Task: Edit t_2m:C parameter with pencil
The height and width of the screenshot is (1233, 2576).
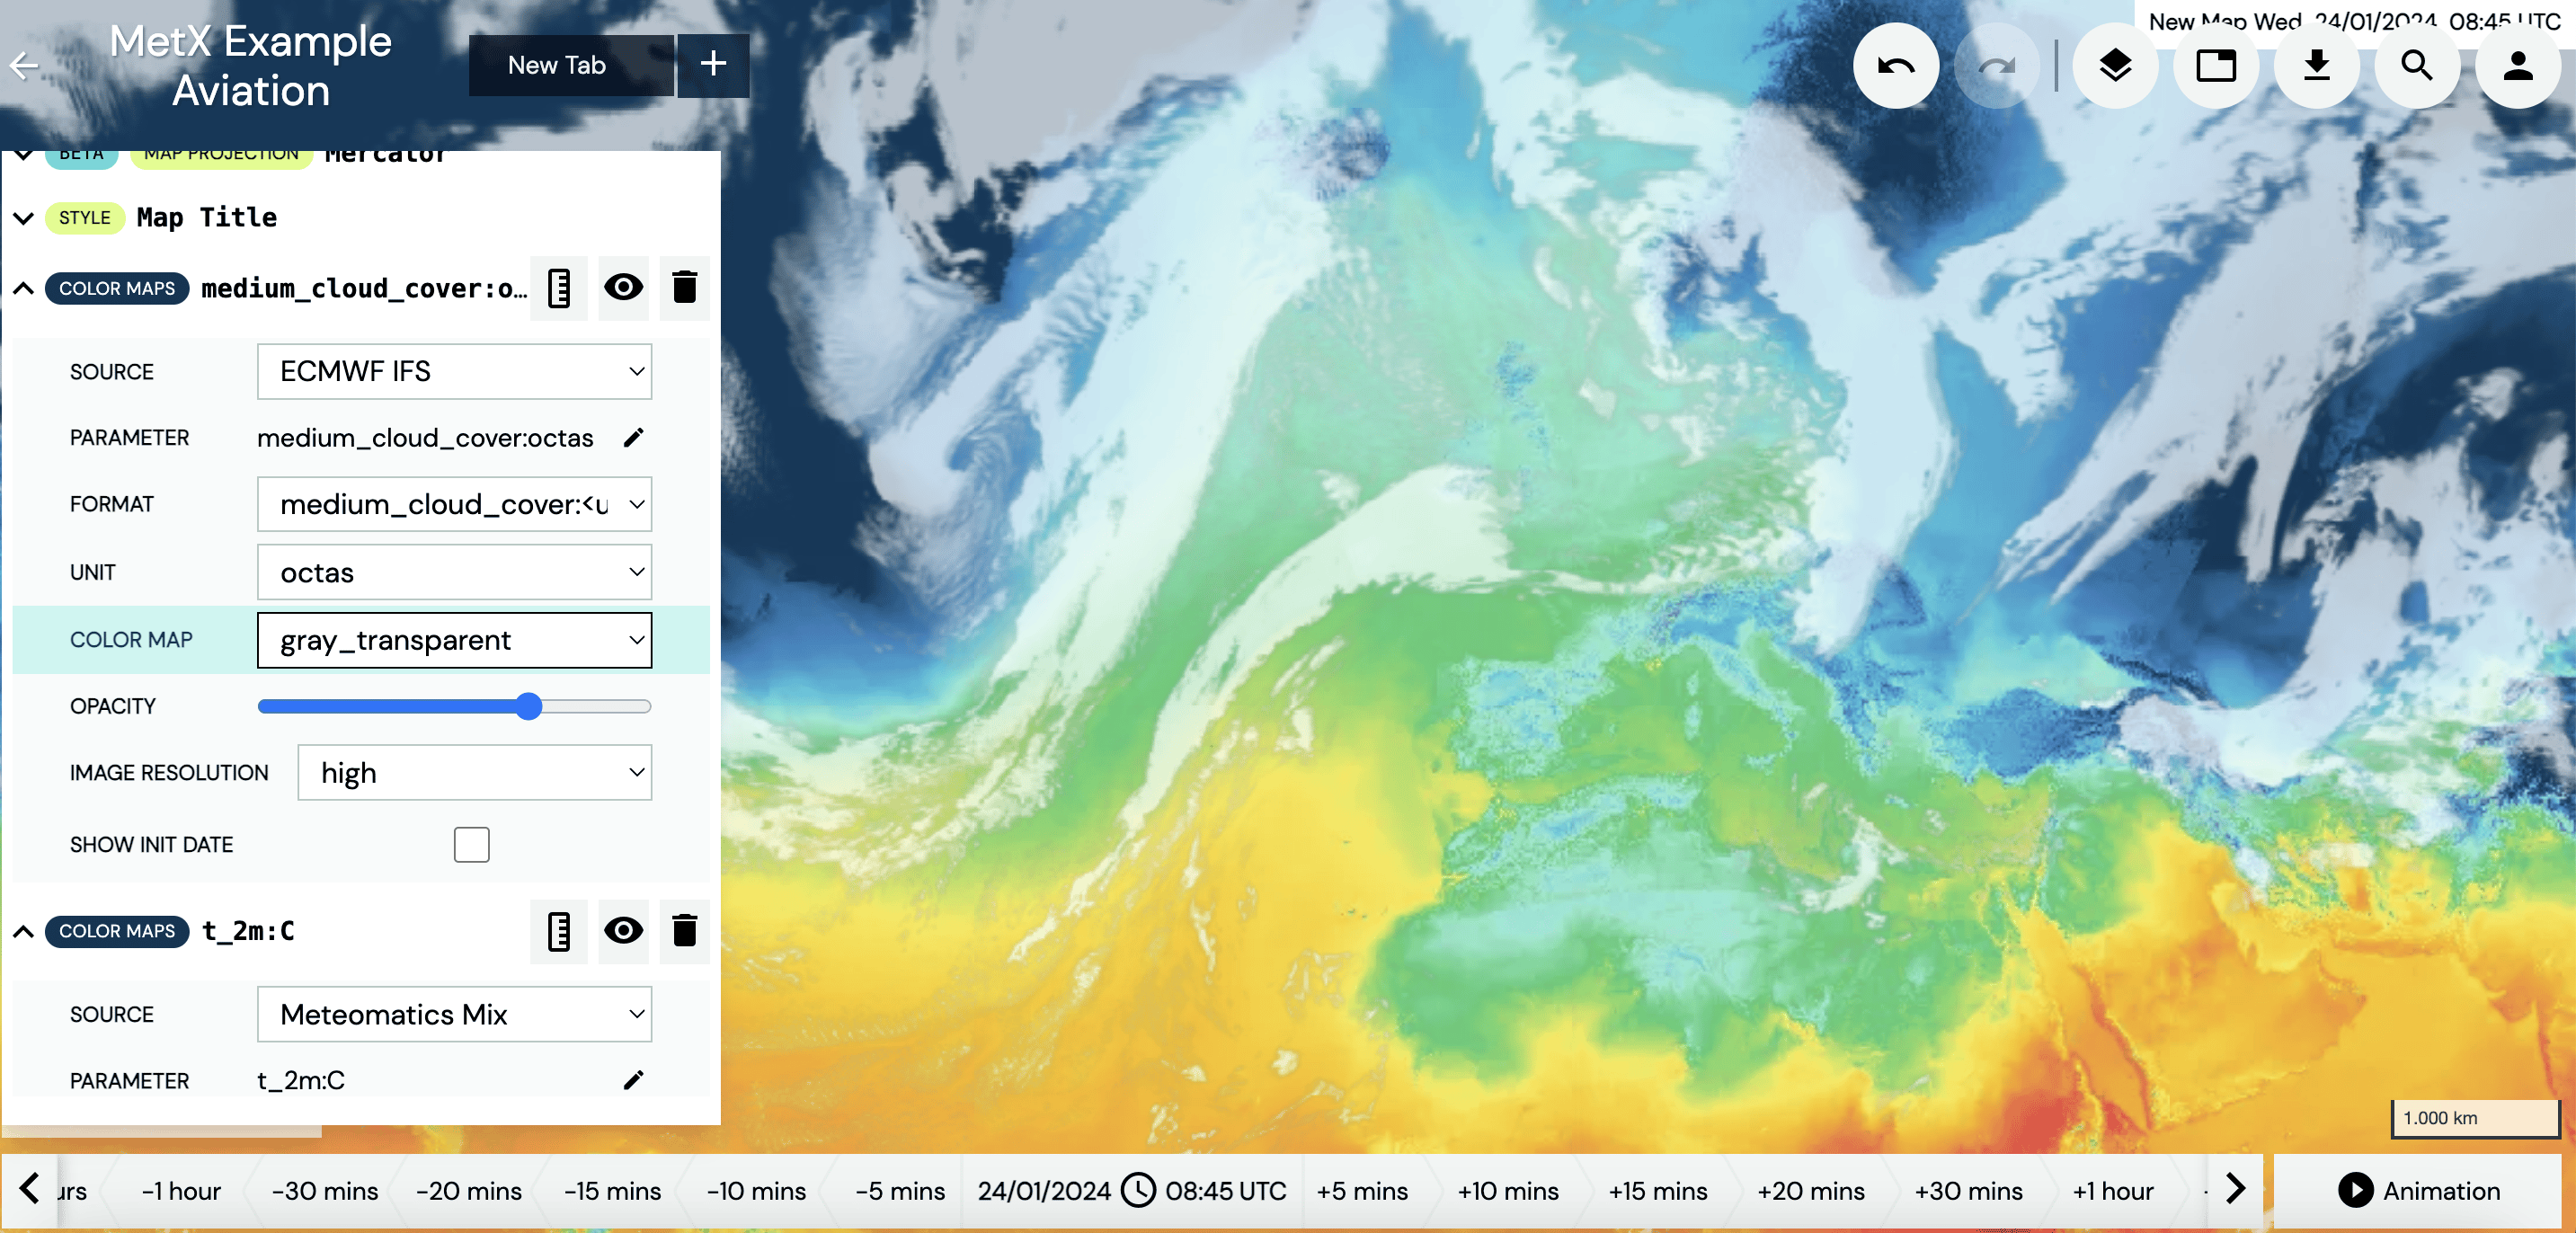Action: 633,1080
